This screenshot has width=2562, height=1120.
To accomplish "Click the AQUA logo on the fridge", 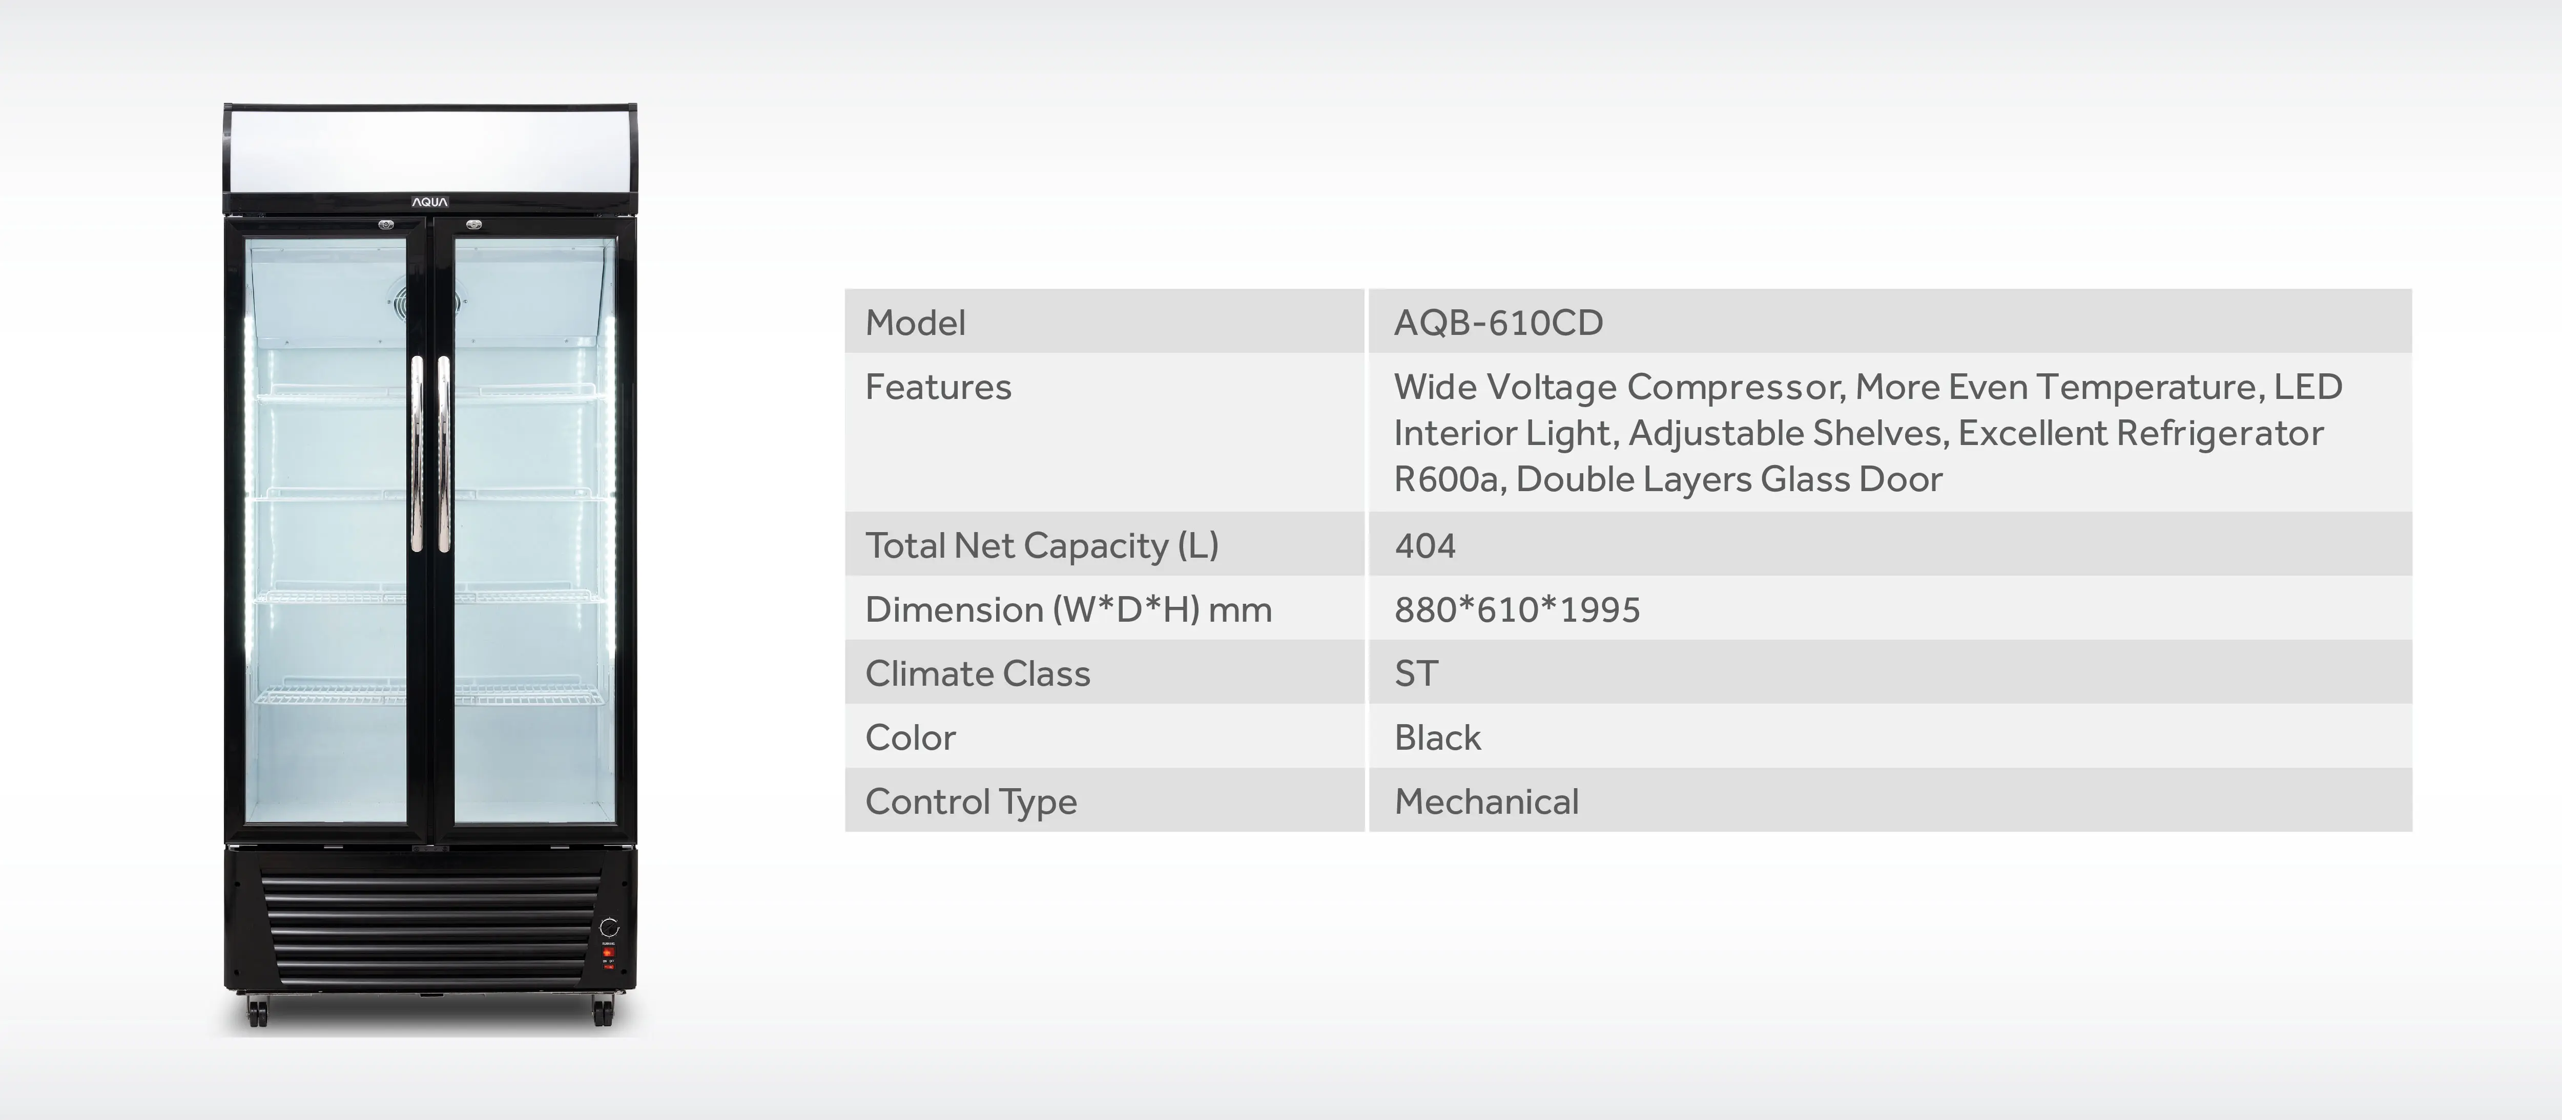I will (x=430, y=203).
